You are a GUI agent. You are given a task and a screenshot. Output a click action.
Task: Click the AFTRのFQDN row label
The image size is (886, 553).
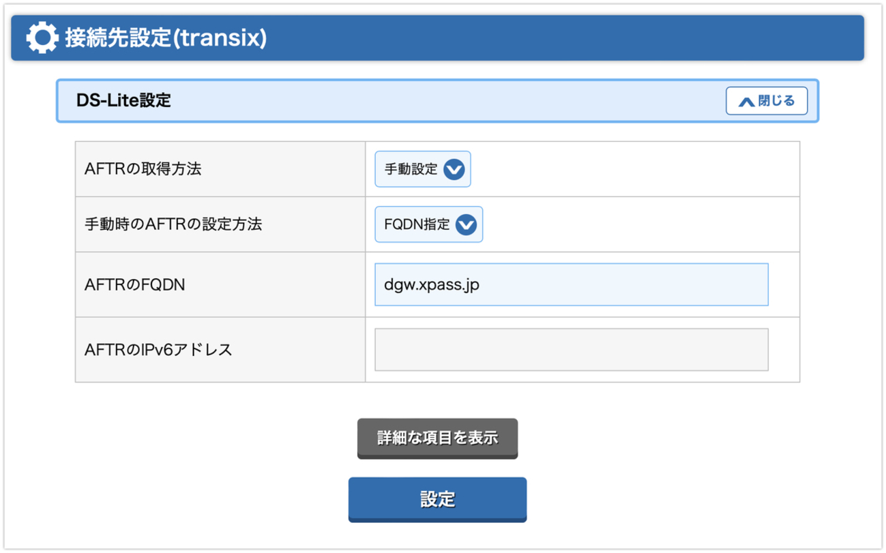pos(135,284)
